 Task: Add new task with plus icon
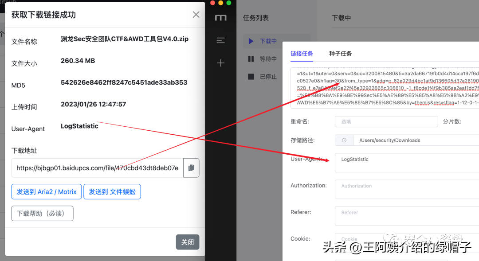point(220,63)
